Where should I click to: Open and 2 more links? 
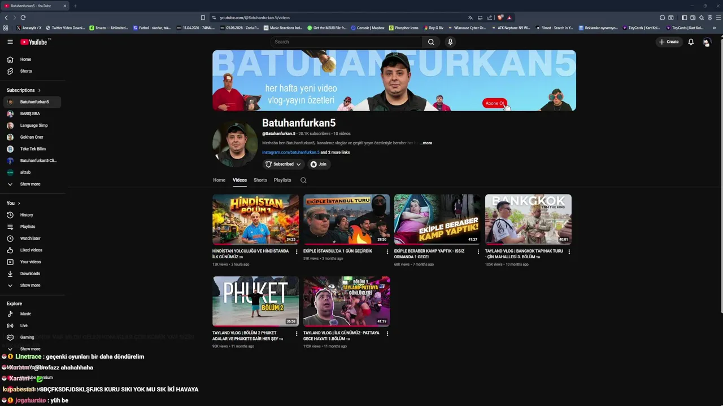[335, 152]
